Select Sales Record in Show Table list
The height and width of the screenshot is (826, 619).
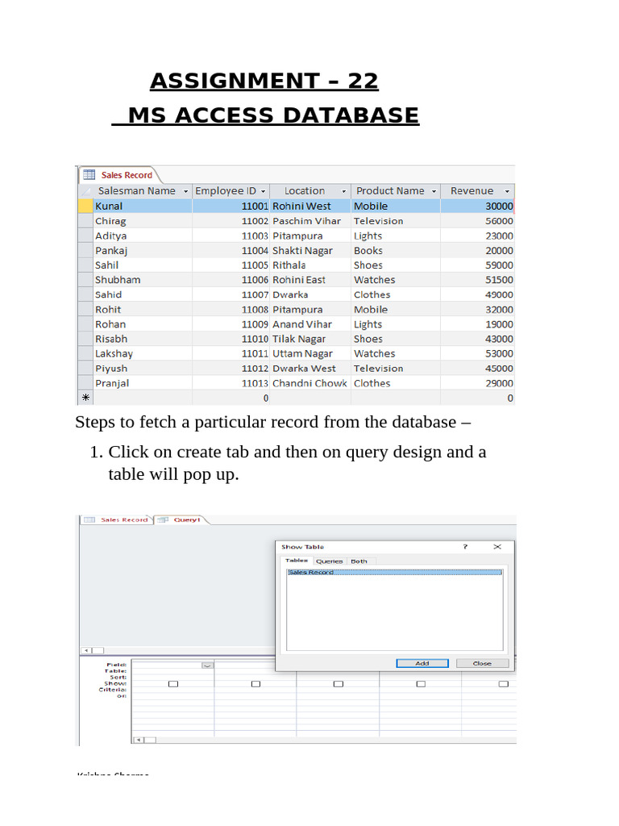[395, 572]
